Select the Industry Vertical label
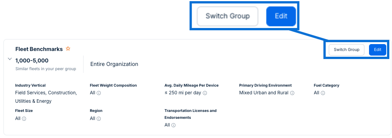The width and height of the screenshot is (392, 138). [30, 85]
